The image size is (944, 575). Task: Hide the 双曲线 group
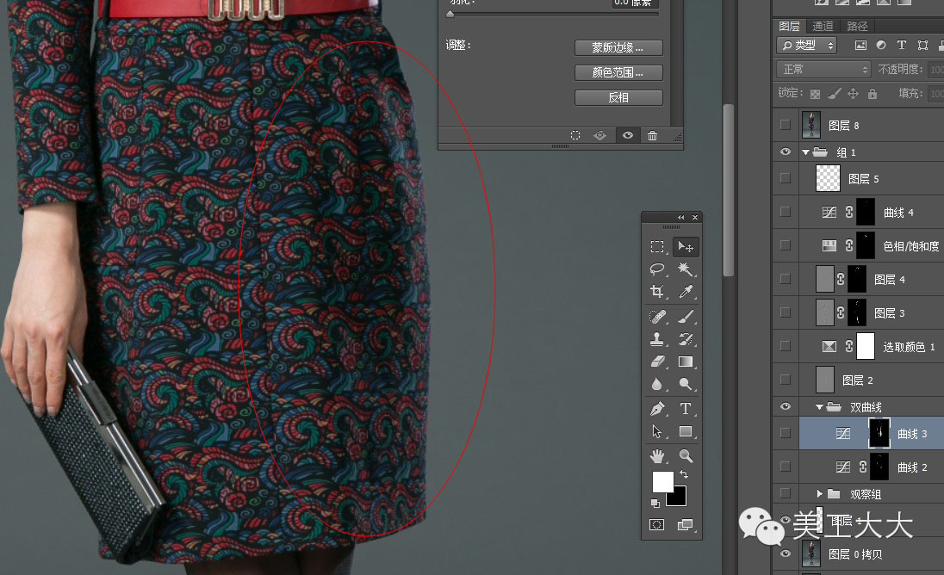[785, 406]
